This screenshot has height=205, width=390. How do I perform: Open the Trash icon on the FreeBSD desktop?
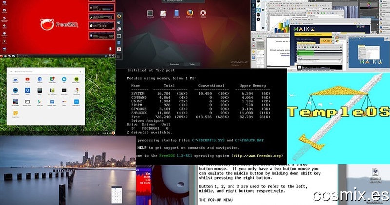(110, 49)
